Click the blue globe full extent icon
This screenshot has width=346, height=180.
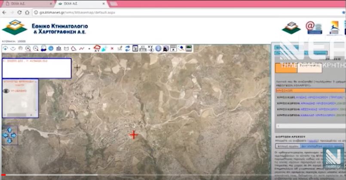coord(51,48)
